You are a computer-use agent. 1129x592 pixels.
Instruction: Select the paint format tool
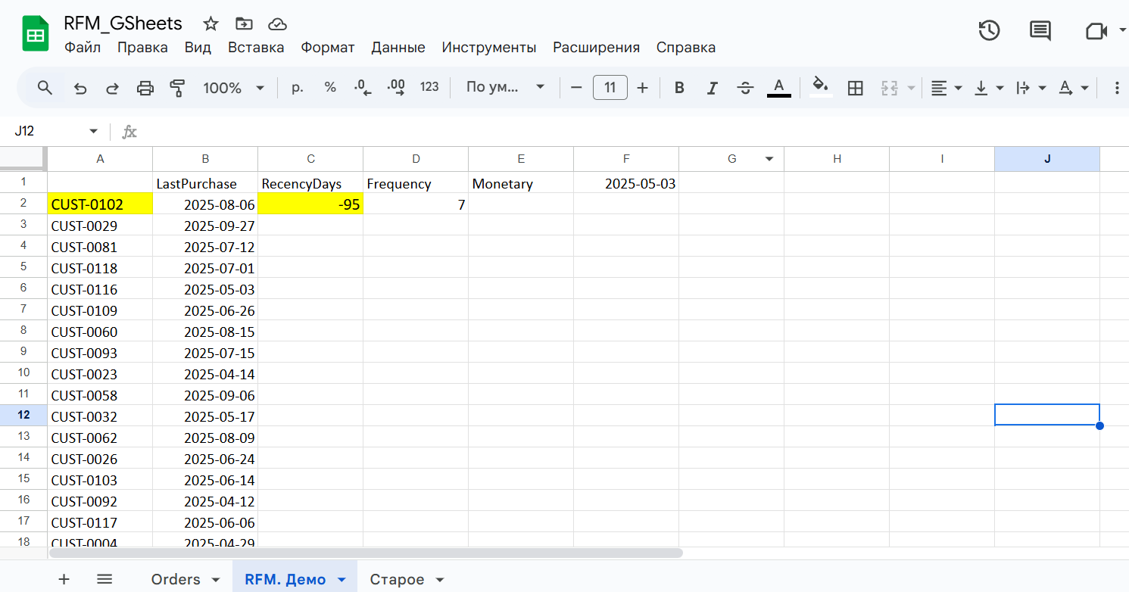177,88
